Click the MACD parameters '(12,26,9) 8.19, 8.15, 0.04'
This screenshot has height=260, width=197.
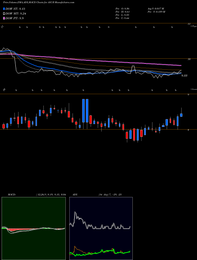click(51, 195)
